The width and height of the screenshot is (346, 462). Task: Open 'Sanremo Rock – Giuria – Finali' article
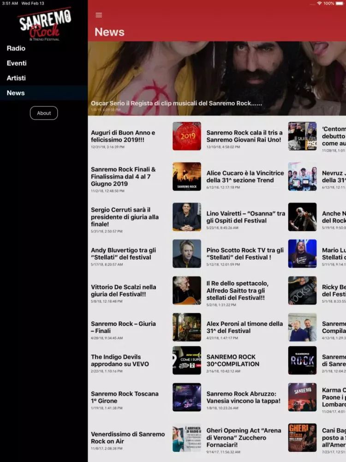[123, 328]
